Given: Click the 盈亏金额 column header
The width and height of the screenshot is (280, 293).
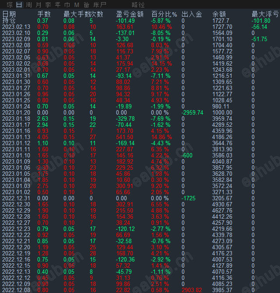Looking at the screenshot, I should (x=130, y=14).
